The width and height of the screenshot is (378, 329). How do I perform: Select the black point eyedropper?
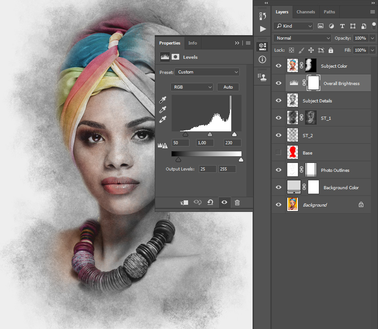tap(163, 100)
